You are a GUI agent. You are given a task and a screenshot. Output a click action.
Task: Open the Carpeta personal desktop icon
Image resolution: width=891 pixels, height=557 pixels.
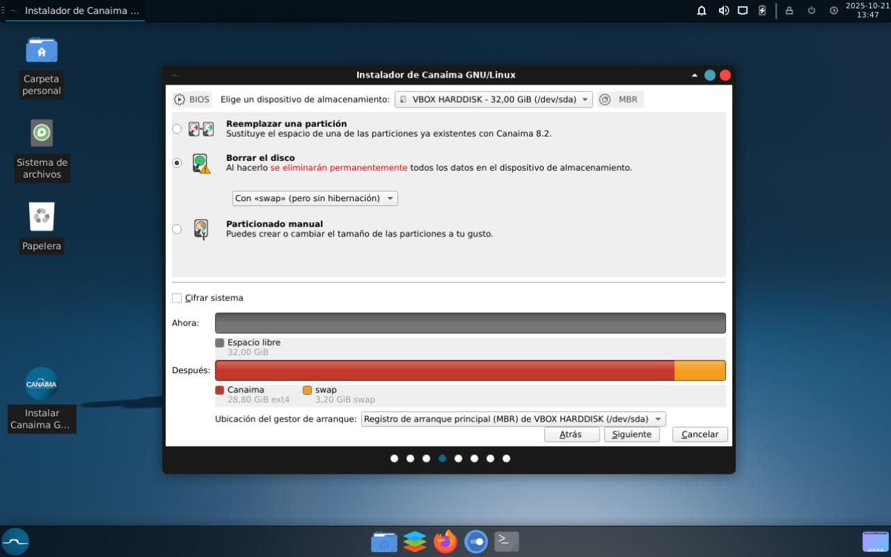[x=42, y=51]
